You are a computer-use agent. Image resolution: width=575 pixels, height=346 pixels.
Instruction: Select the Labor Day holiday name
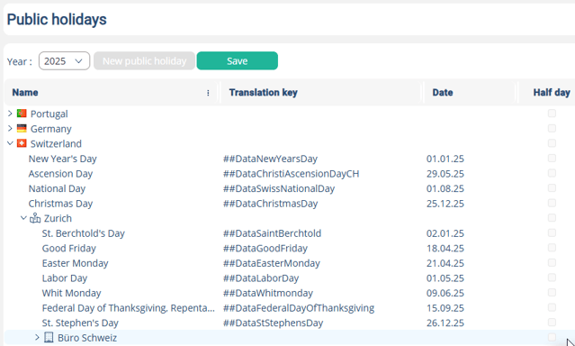(x=65, y=278)
